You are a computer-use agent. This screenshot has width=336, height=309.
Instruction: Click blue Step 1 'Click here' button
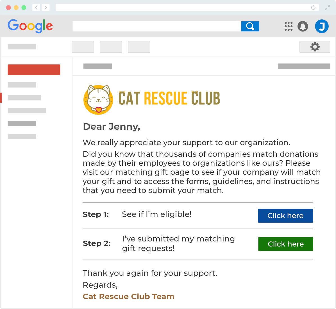[285, 216]
